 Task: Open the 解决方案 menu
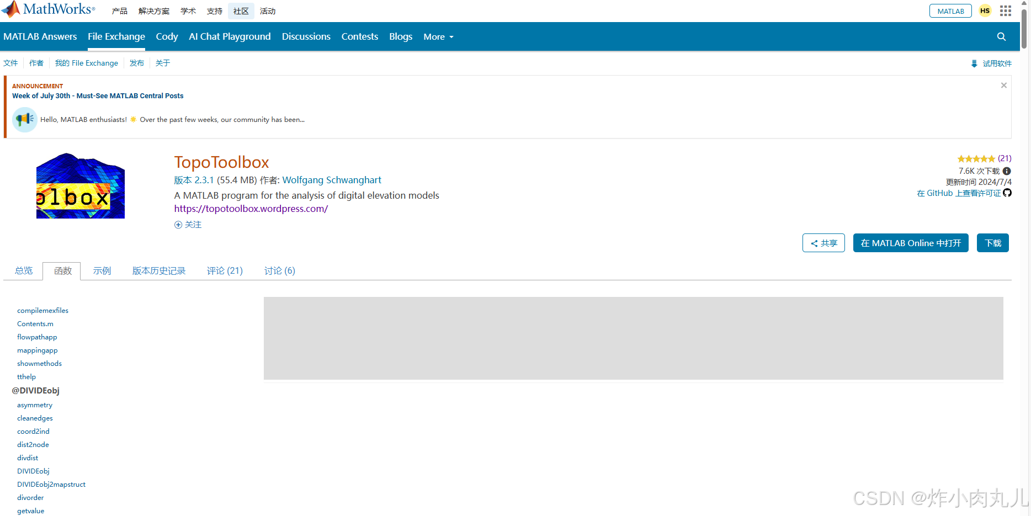pyautogui.click(x=154, y=11)
